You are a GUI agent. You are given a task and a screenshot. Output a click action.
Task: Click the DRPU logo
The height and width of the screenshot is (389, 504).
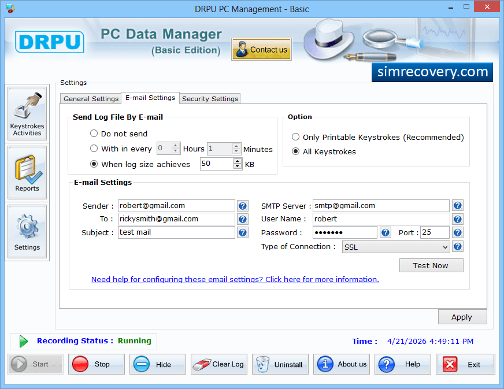(50, 42)
